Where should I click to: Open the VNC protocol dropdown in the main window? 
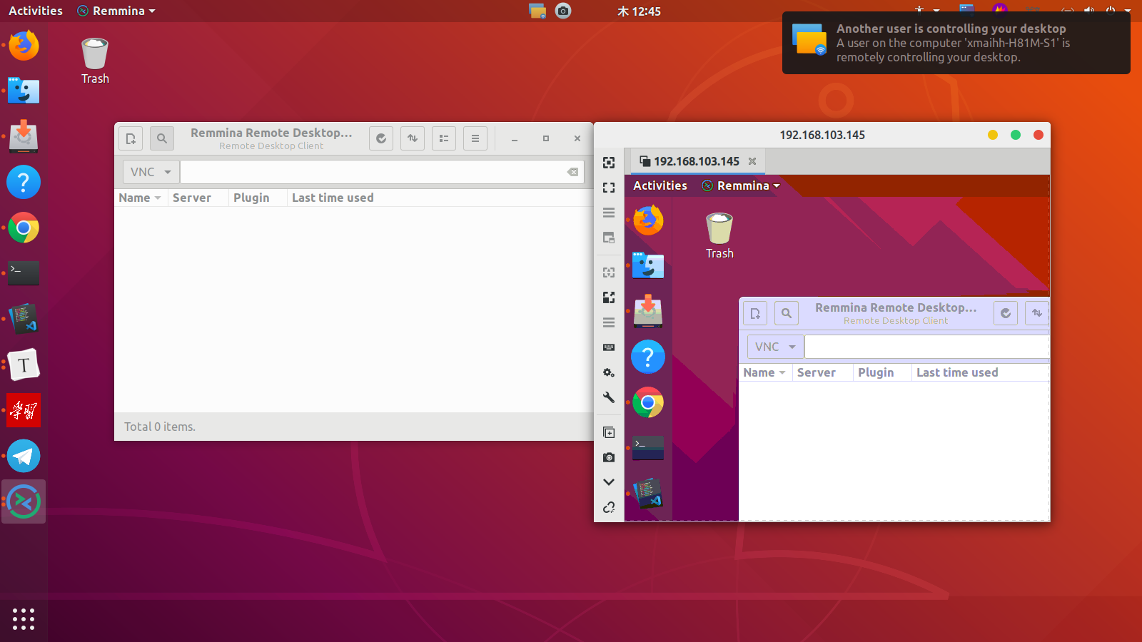point(151,172)
